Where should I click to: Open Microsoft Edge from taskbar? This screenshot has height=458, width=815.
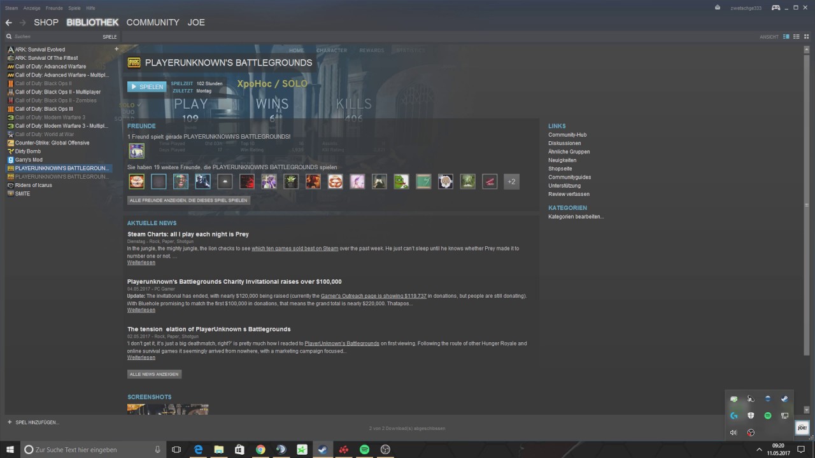[198, 450]
